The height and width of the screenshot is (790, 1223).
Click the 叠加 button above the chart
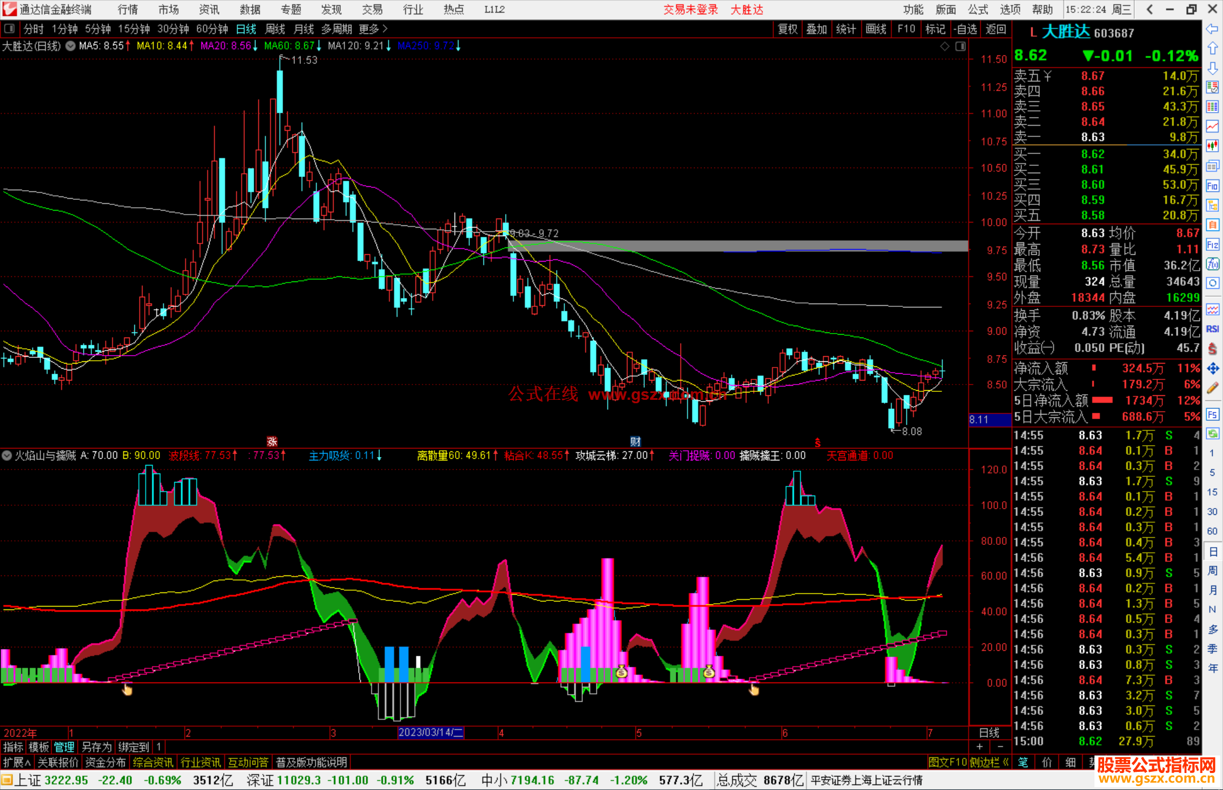pos(816,29)
